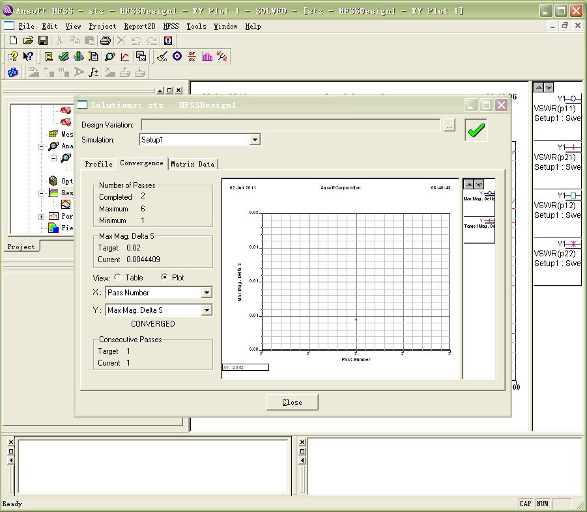The image size is (587, 512).
Task: Collapse the Results tree node
Action: [42, 193]
